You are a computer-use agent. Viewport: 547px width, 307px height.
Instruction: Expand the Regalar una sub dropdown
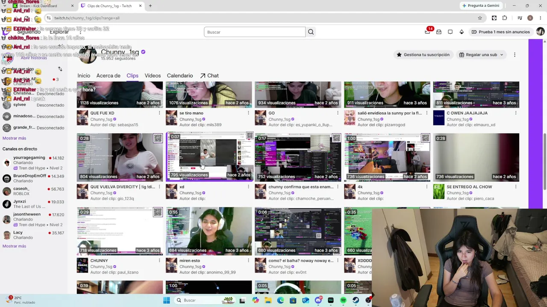point(481,55)
